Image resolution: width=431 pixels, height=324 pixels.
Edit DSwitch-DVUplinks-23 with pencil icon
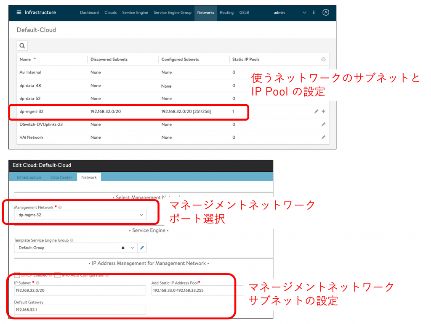[324, 124]
